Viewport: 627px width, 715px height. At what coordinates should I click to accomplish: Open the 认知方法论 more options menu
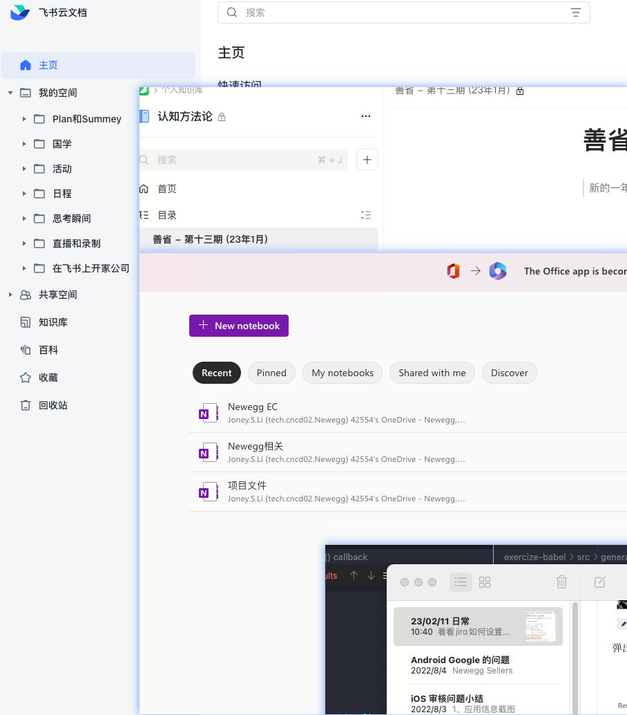366,116
